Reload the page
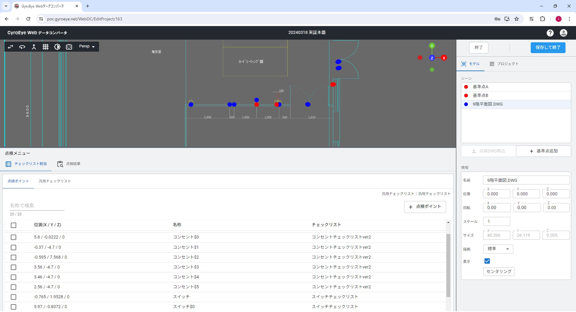The height and width of the screenshot is (312, 576). click(28, 19)
